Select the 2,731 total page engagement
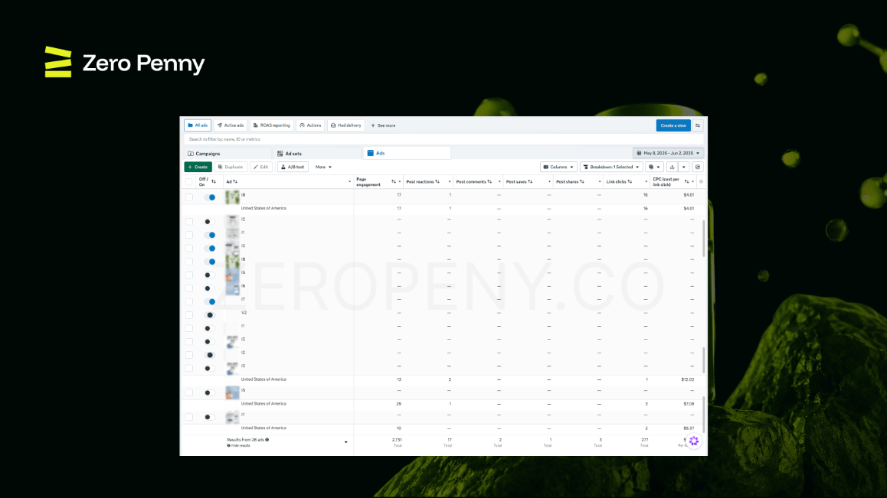The image size is (887, 498). pyautogui.click(x=397, y=439)
